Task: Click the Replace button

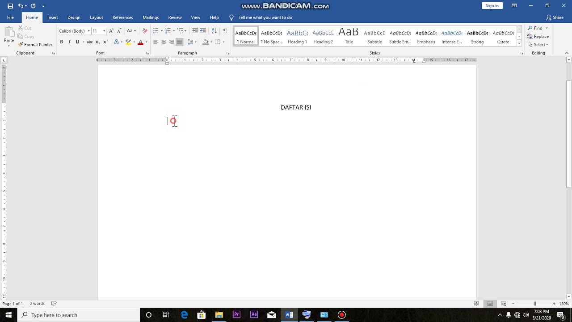Action: (538, 36)
